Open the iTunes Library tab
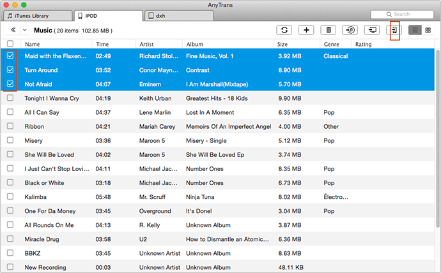 point(38,16)
